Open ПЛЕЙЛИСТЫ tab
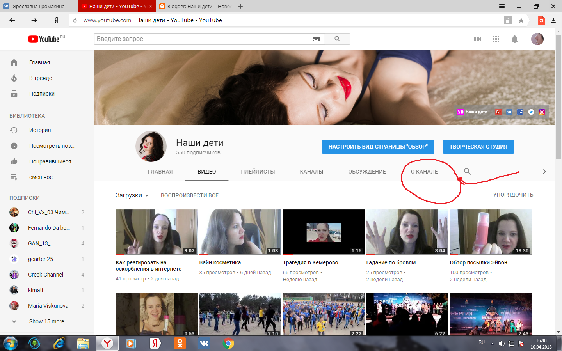 pos(258,172)
